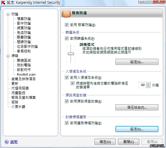This screenshot has width=166, height=148.
Task: Click the Kaspersky logo in title bar
Action: point(3,3)
